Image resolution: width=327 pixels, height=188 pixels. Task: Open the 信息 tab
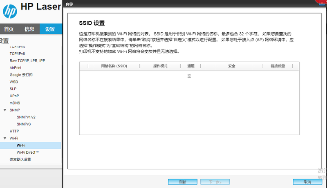click(29, 29)
